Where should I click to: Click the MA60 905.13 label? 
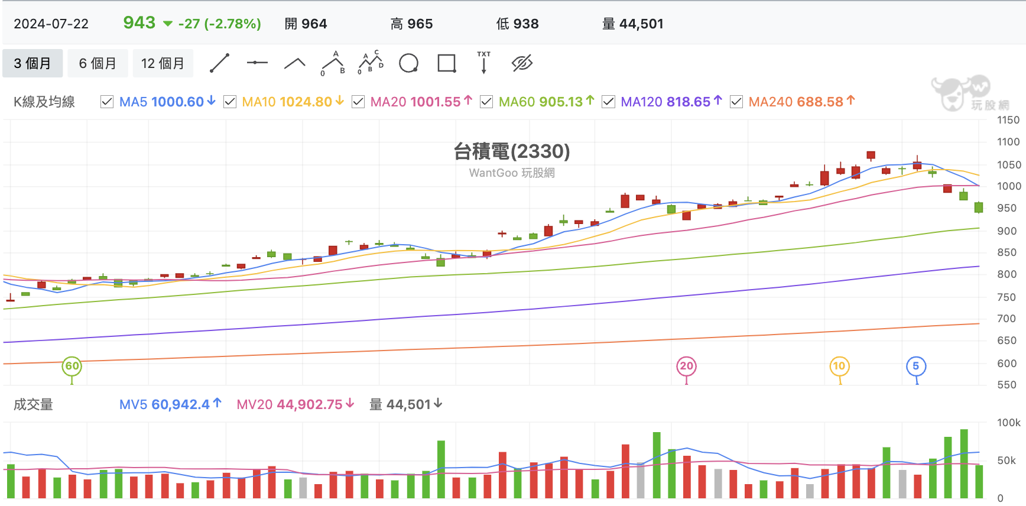[547, 102]
